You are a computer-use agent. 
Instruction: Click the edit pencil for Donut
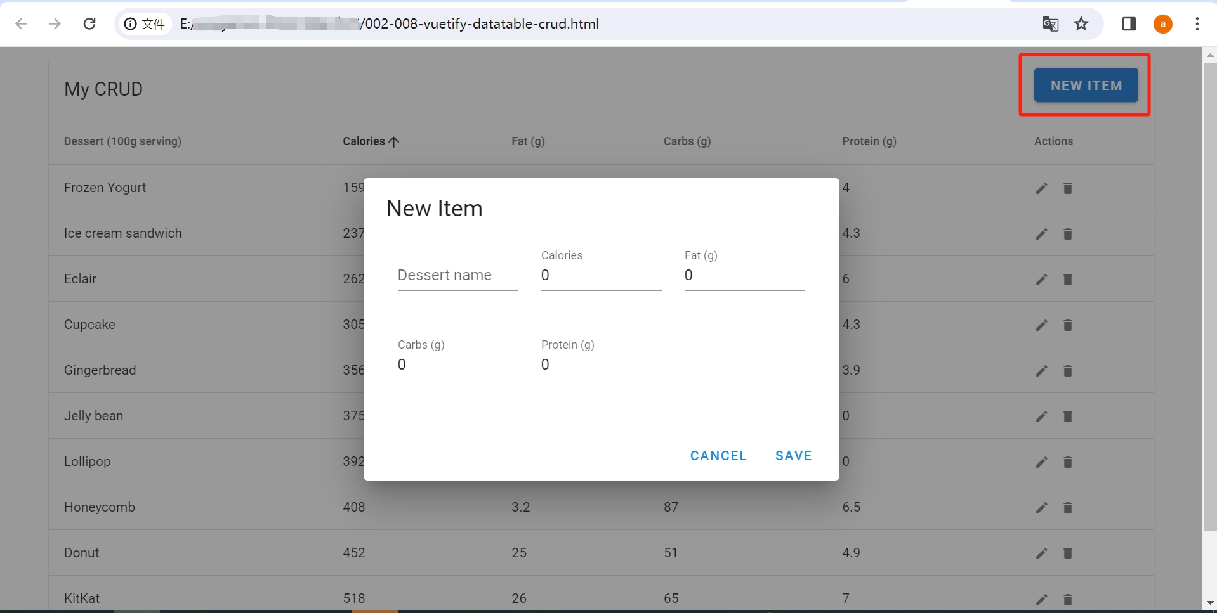(x=1041, y=553)
